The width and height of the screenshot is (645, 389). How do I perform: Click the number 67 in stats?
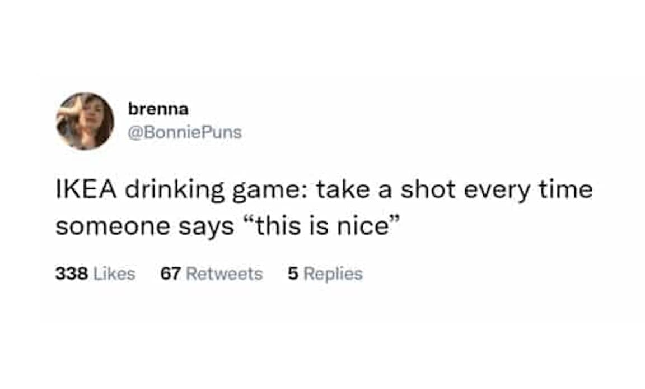[170, 274]
